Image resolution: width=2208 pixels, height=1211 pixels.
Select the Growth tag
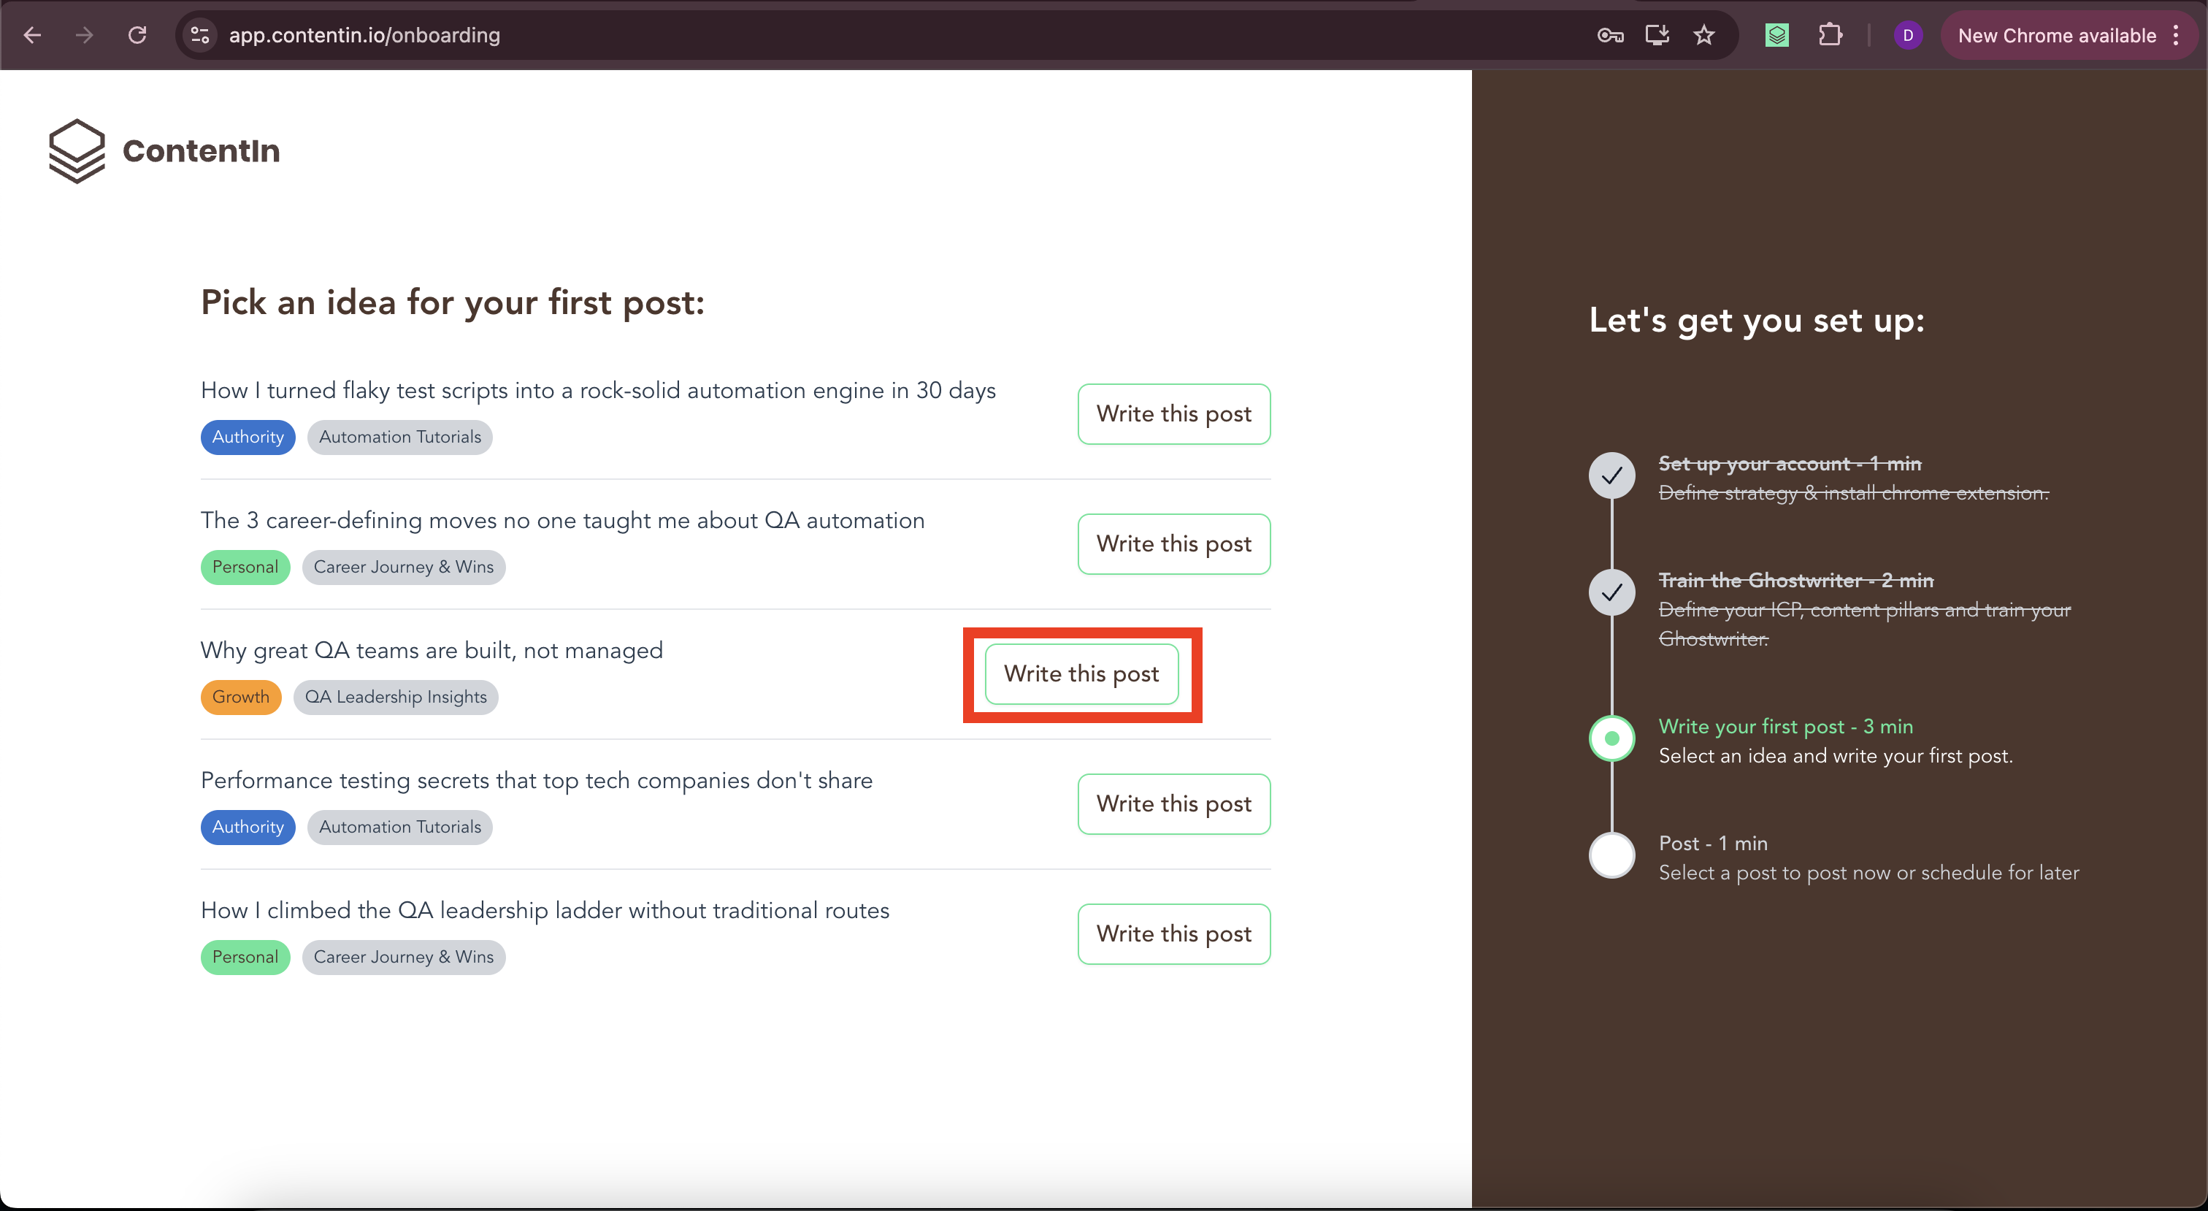[241, 696]
